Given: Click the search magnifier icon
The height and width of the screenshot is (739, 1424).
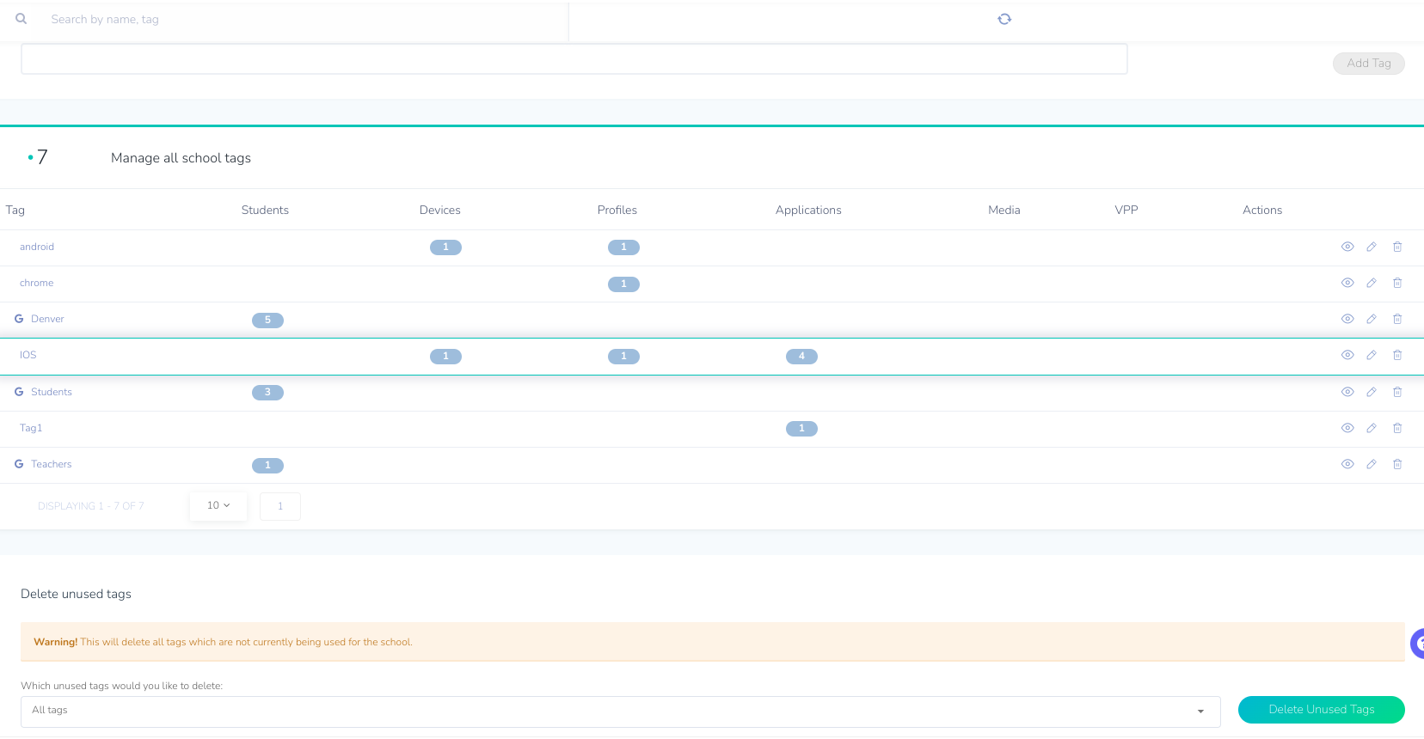Looking at the screenshot, I should [21, 18].
